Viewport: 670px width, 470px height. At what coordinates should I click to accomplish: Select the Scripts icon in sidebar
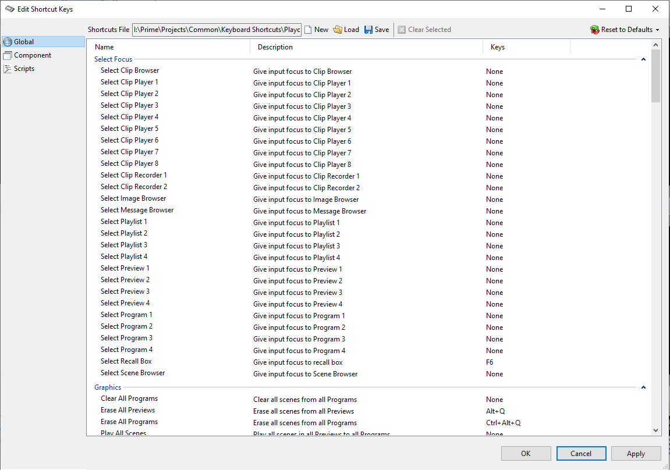click(8, 69)
